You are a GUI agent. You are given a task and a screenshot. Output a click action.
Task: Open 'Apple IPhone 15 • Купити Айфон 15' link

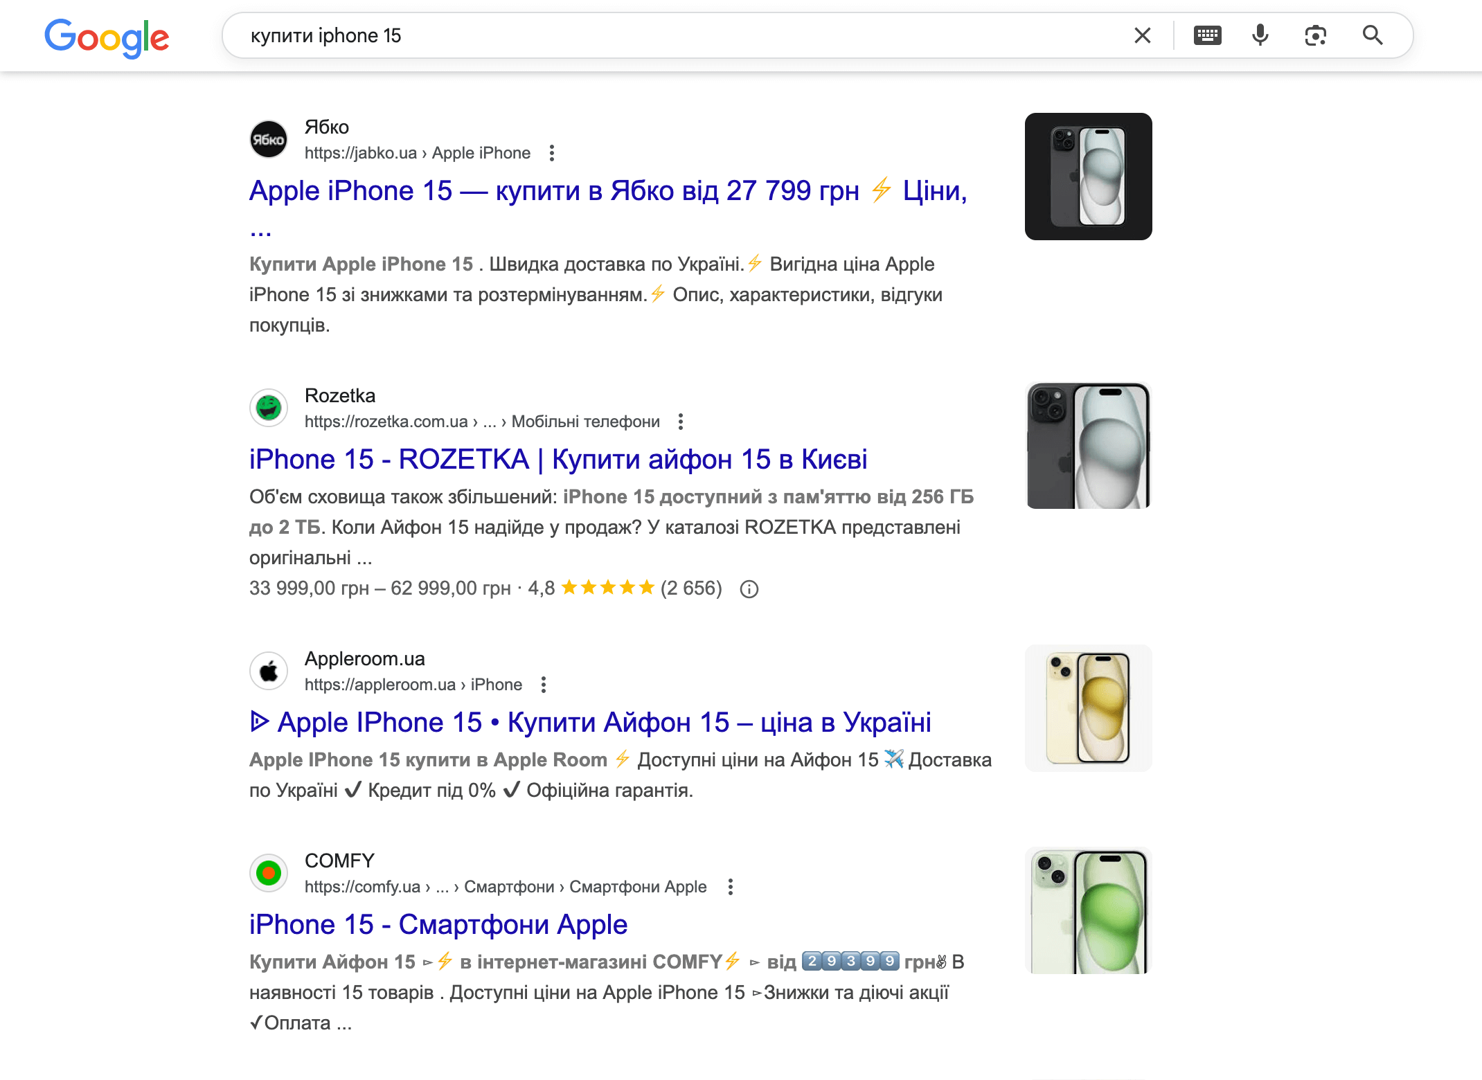[590, 723]
